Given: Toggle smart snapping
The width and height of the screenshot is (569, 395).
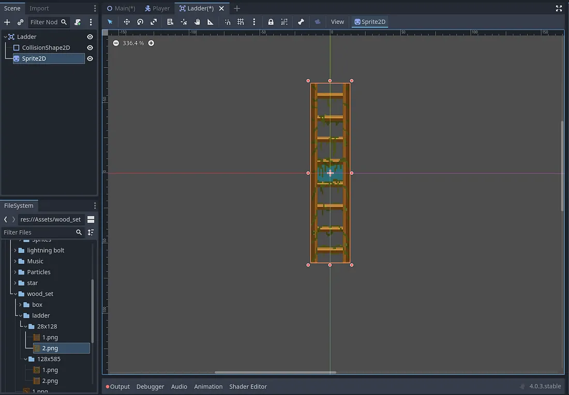Looking at the screenshot, I should 228,22.
